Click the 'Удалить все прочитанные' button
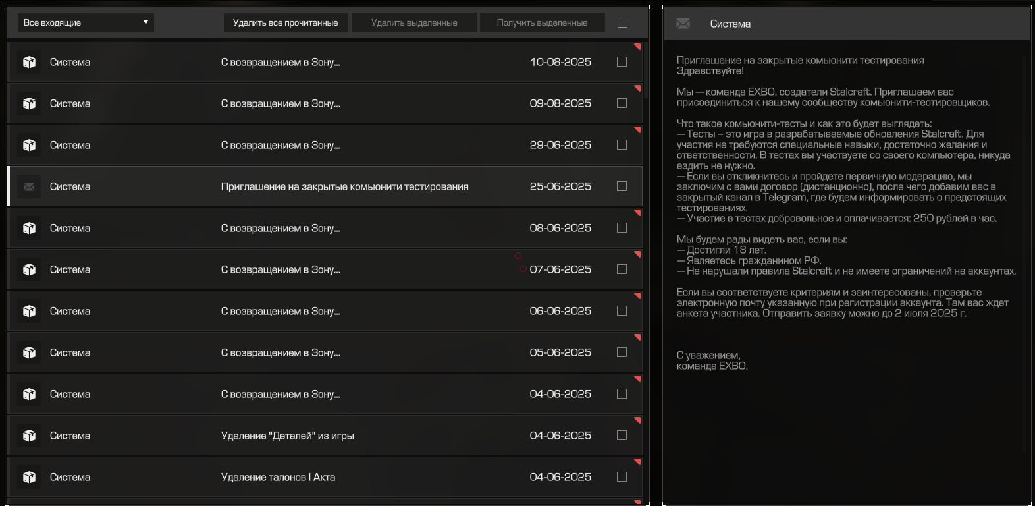The width and height of the screenshot is (1035, 506). point(285,22)
